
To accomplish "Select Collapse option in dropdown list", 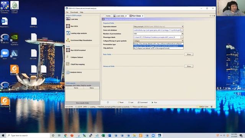I will pos(158,46).
